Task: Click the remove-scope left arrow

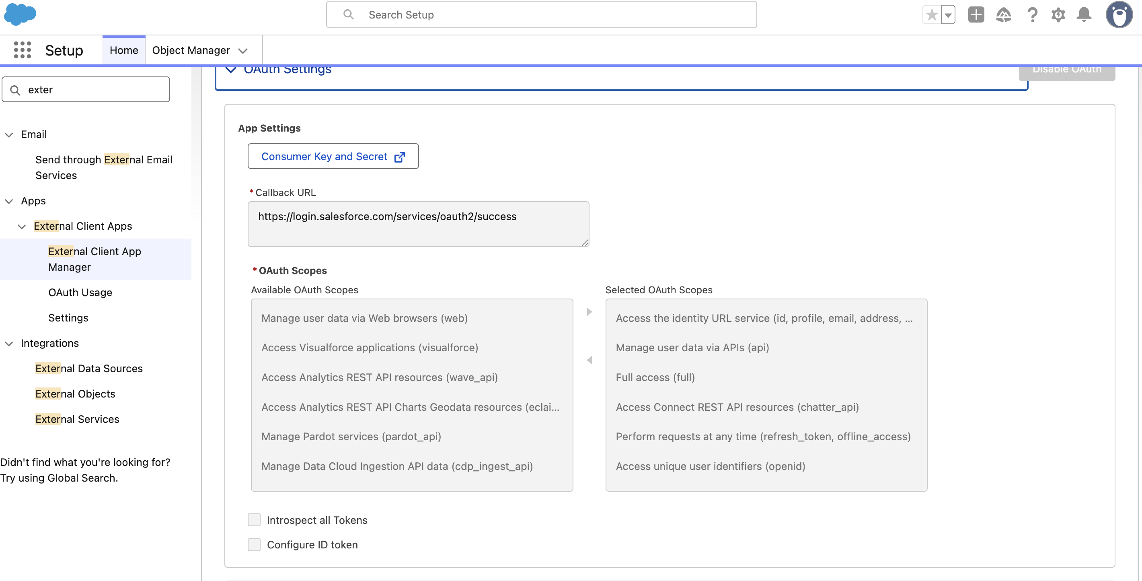Action: 589,360
